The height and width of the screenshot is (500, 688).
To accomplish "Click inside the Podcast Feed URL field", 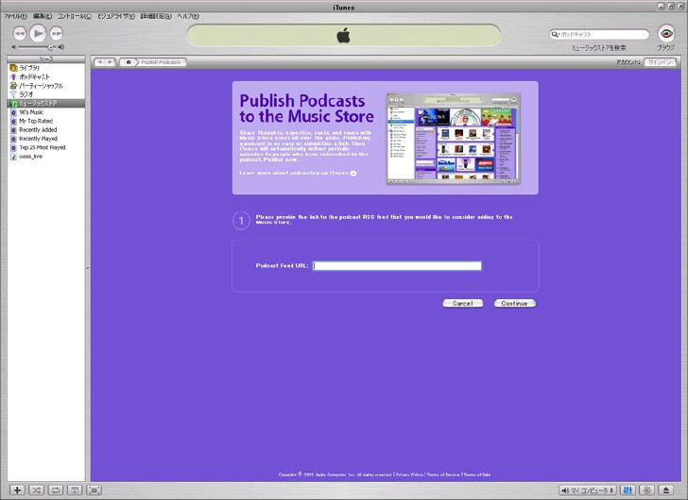I will pos(397,266).
